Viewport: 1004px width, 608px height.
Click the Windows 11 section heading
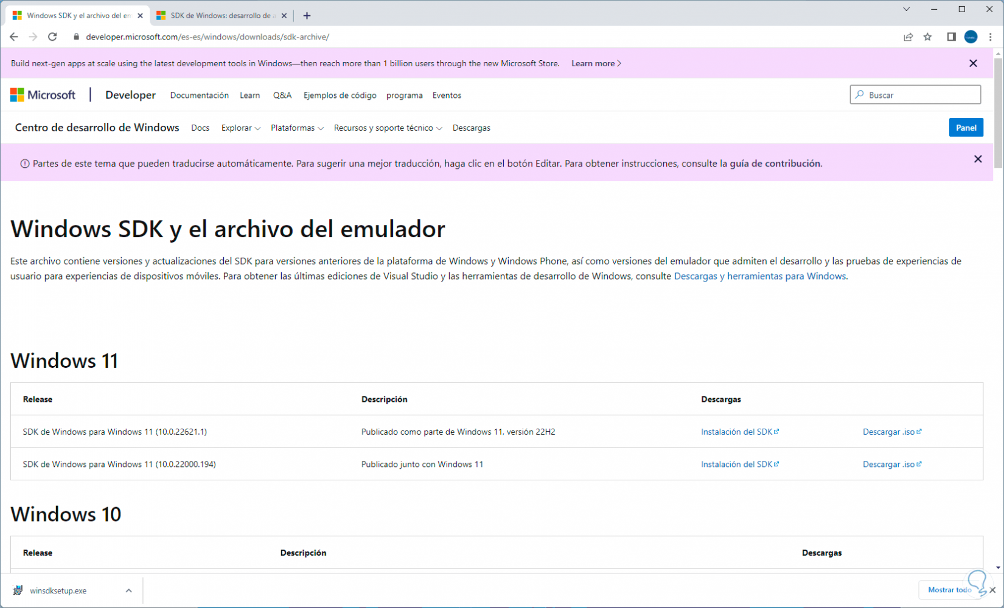(x=64, y=361)
